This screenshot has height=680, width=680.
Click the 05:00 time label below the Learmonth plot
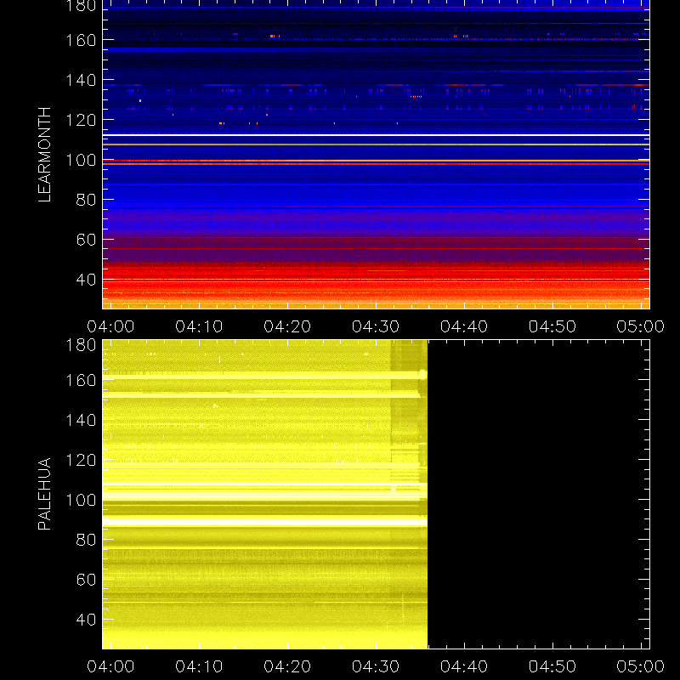(641, 326)
